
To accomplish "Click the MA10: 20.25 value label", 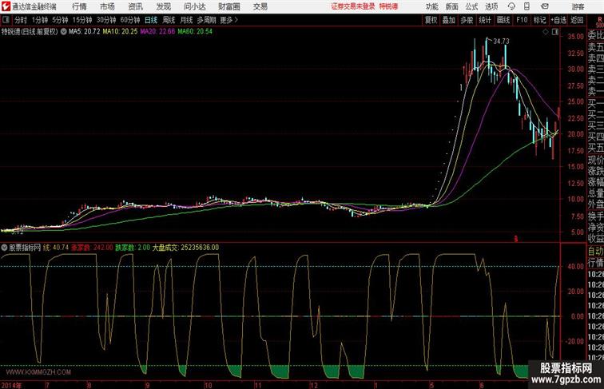I will coord(120,32).
